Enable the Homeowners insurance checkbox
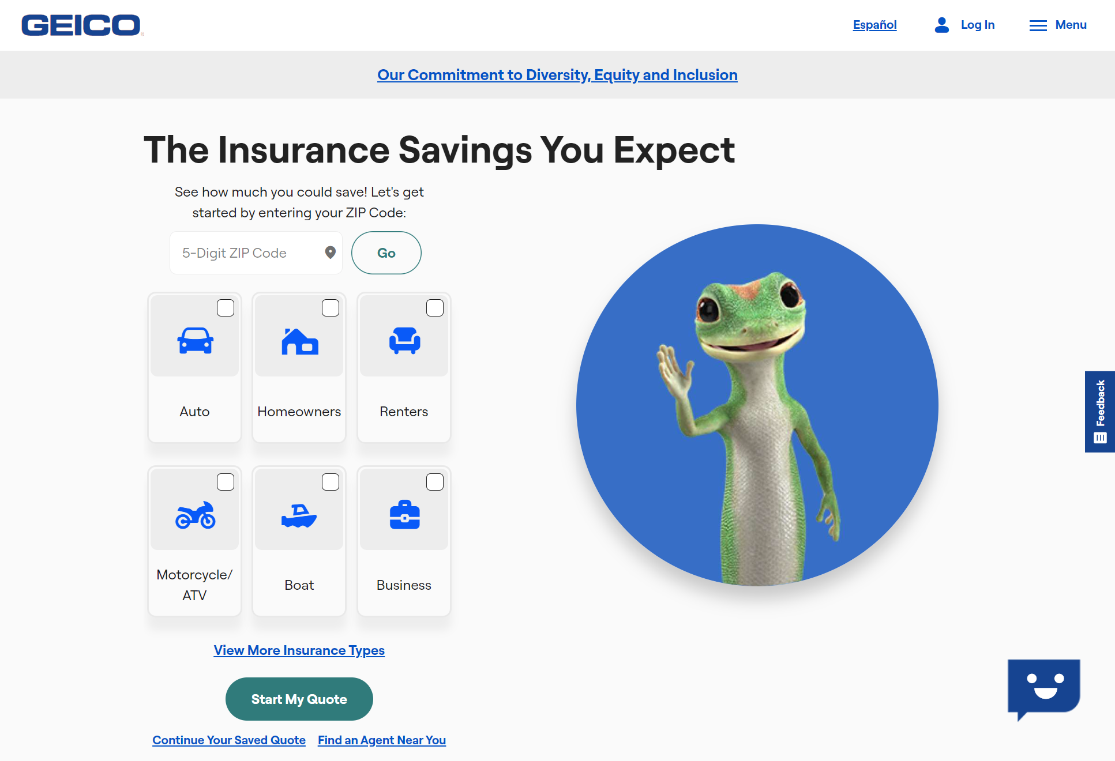This screenshot has height=761, width=1115. 329,307
